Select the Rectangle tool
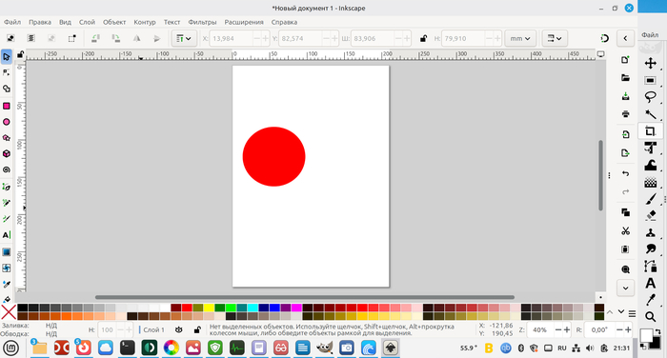The image size is (667, 358). pos(7,106)
